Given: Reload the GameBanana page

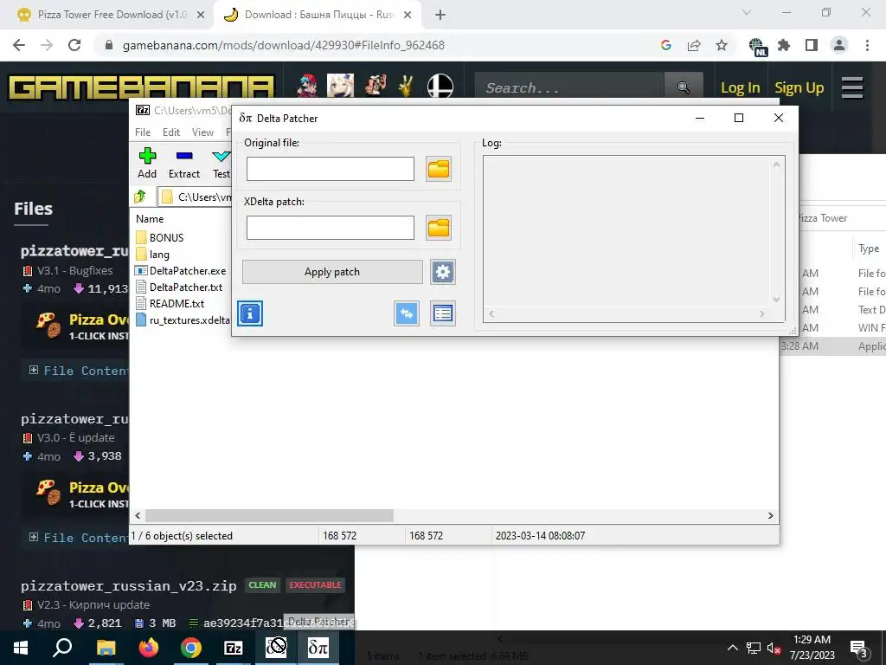Looking at the screenshot, I should [74, 45].
